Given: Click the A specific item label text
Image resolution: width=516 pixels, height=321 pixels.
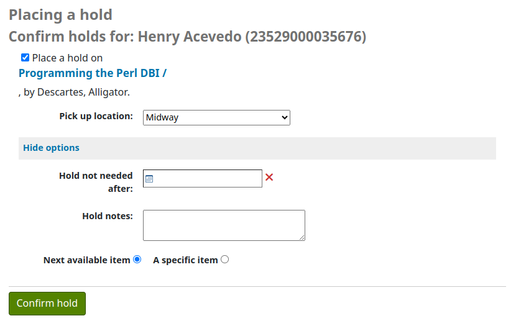Looking at the screenshot, I should (185, 260).
